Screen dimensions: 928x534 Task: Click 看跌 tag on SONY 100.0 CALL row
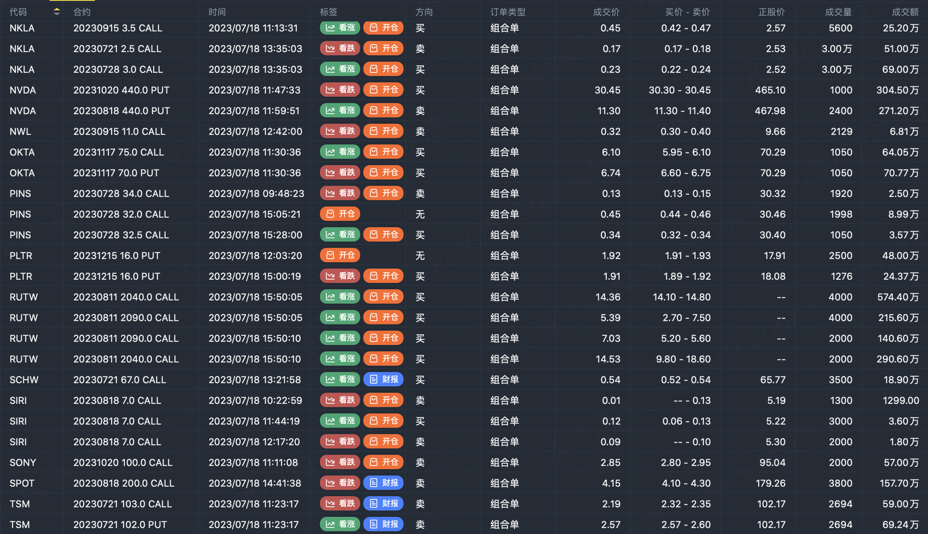340,462
